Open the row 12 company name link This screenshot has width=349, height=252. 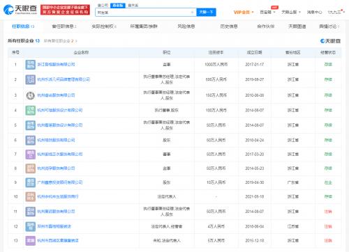54,226
